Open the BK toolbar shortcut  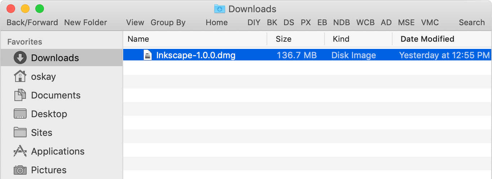272,22
